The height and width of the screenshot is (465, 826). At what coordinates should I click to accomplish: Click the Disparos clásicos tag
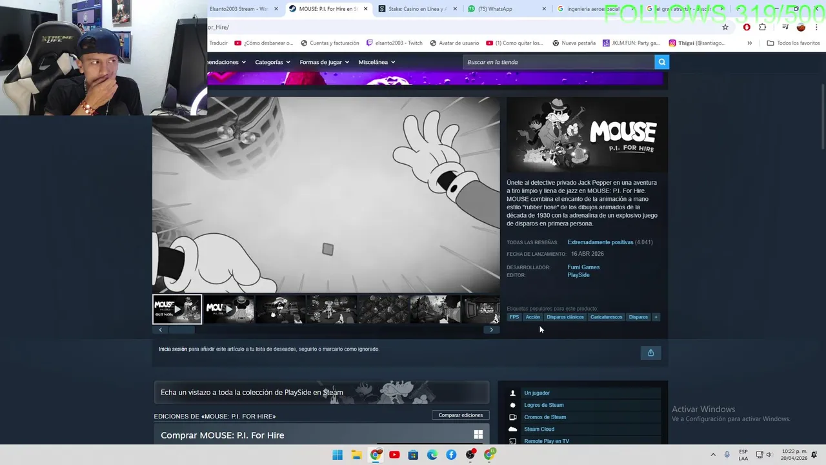coord(565,317)
